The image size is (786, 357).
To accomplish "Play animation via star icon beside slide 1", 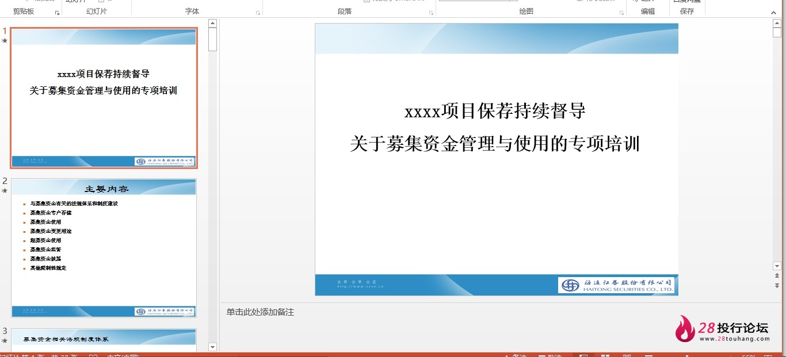I will coord(5,41).
